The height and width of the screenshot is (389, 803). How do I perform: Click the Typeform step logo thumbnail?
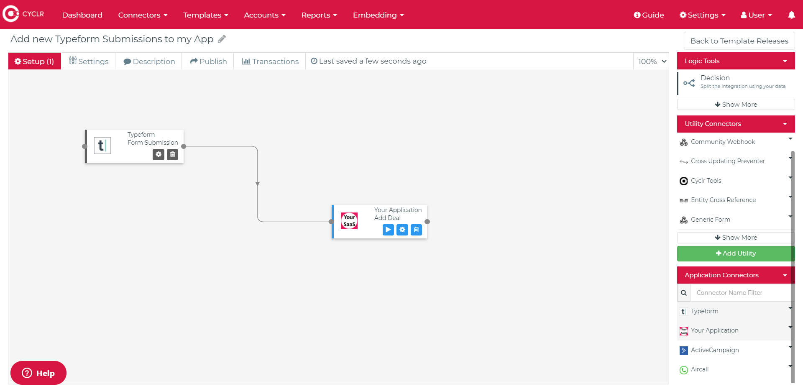tap(102, 146)
